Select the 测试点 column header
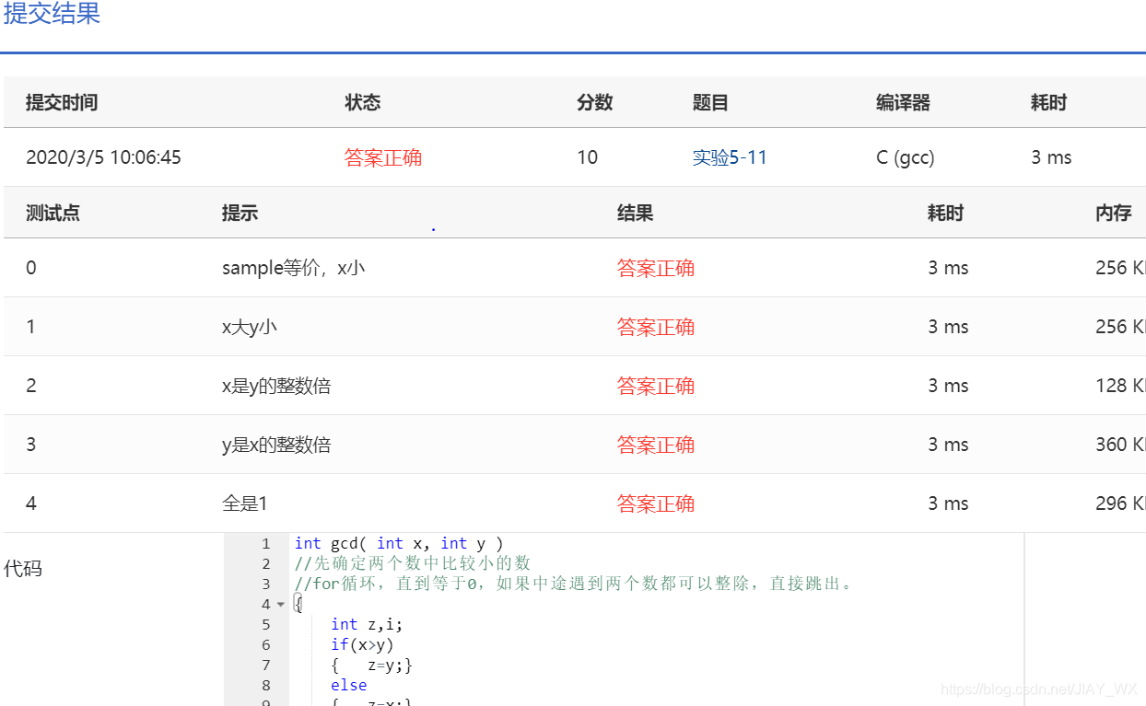1146x706 pixels. click(53, 213)
